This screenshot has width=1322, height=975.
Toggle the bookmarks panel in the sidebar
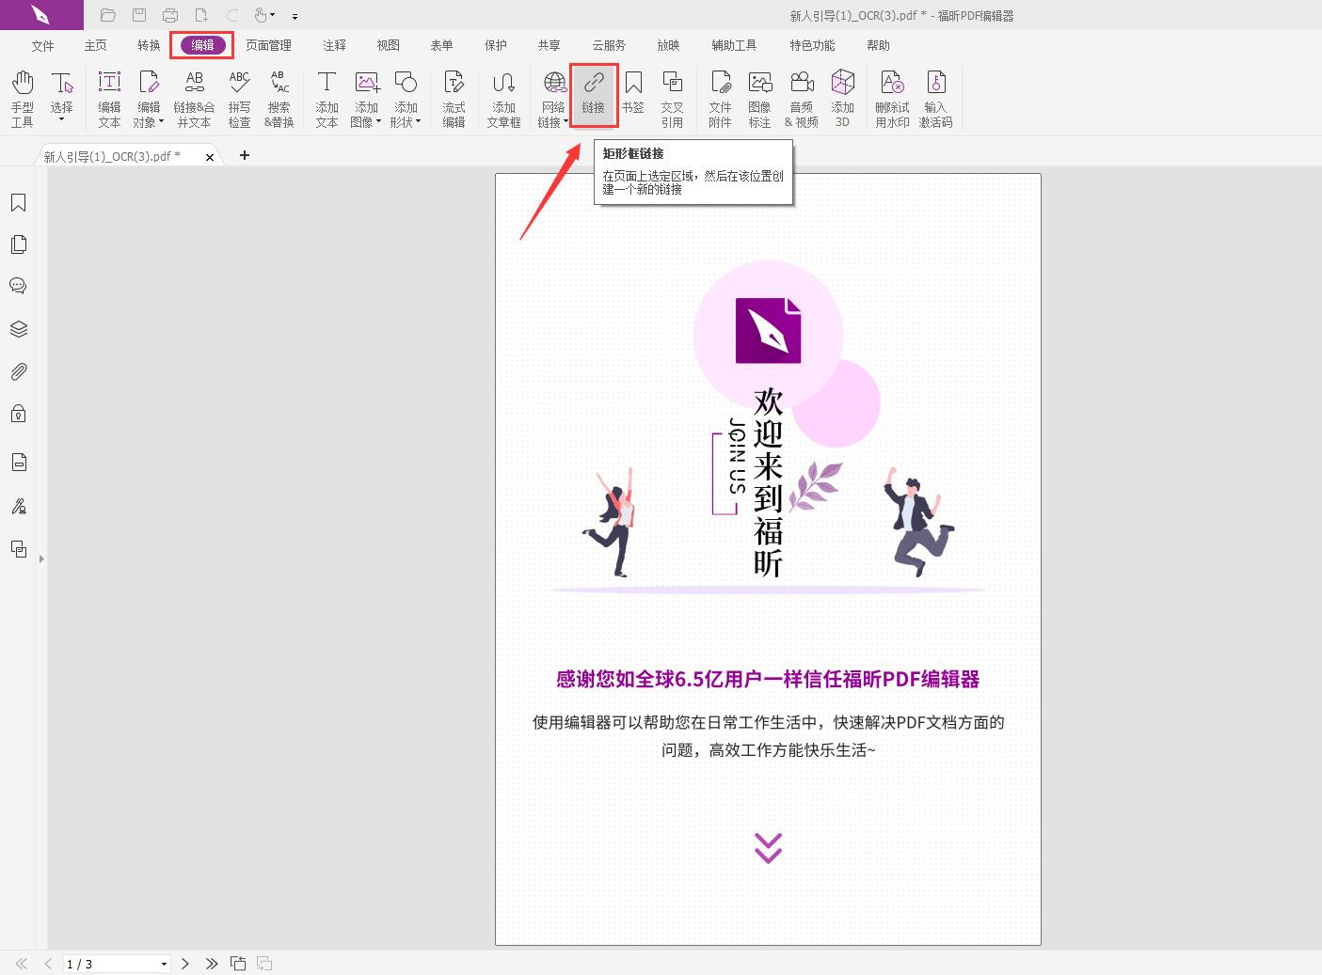[18, 201]
